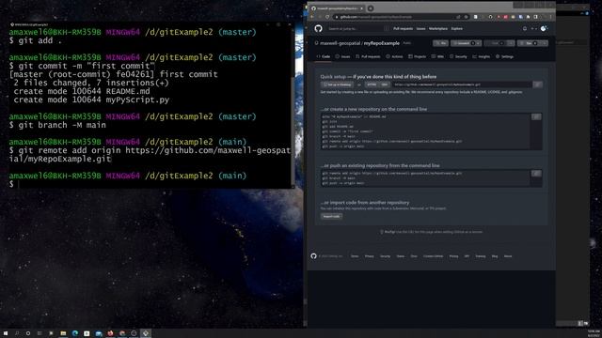Open the browser extensions puzzle icon
The width and height of the screenshot is (602, 338).
click(x=529, y=17)
